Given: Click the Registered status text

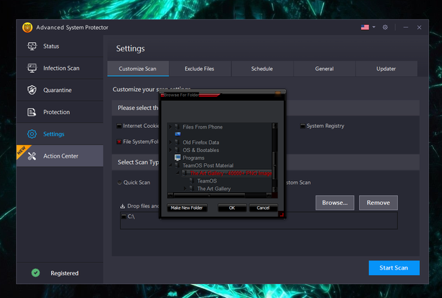Looking at the screenshot, I should [x=64, y=273].
